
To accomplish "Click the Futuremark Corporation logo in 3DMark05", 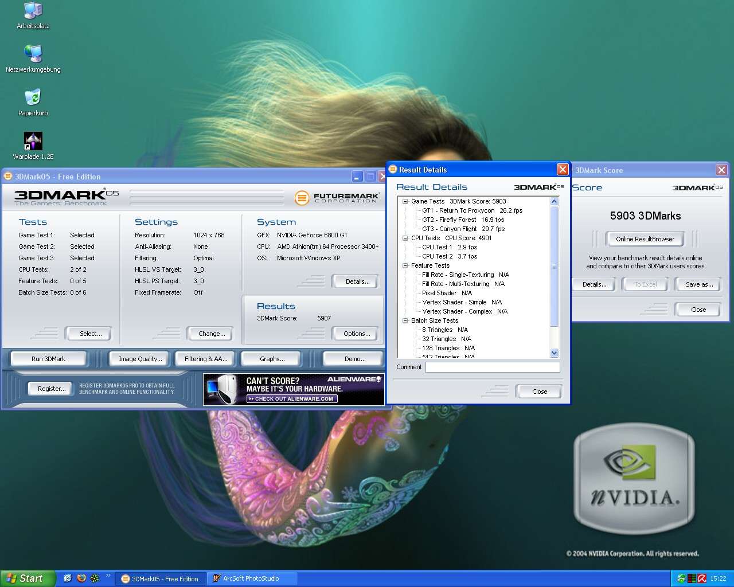I will click(x=337, y=198).
